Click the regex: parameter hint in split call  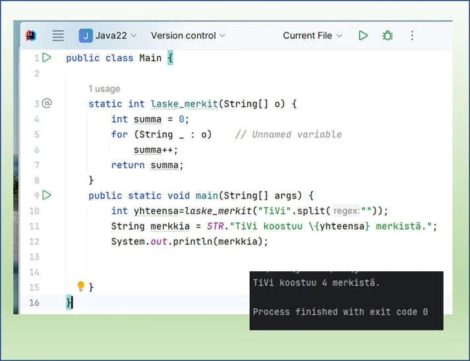coord(347,211)
